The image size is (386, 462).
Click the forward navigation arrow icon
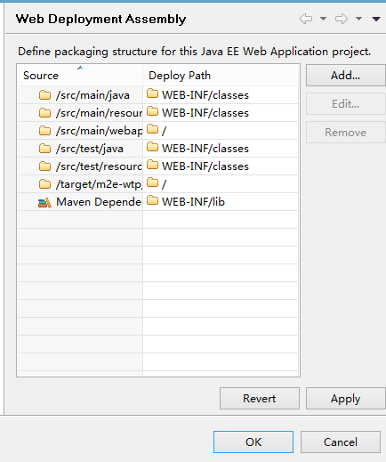(x=342, y=19)
